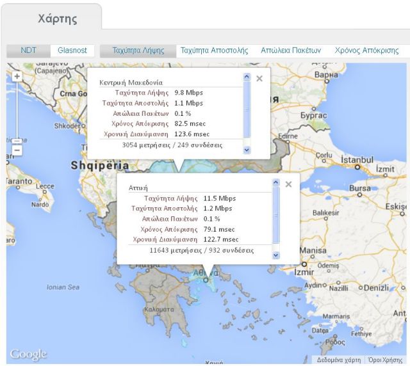Viewport: 410px width, 366px height.
Task: Click the Αττική popup title
Action: pyautogui.click(x=138, y=188)
